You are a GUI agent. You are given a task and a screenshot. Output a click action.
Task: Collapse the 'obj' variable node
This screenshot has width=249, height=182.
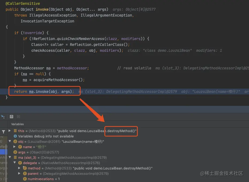pyautogui.click(x=10, y=141)
